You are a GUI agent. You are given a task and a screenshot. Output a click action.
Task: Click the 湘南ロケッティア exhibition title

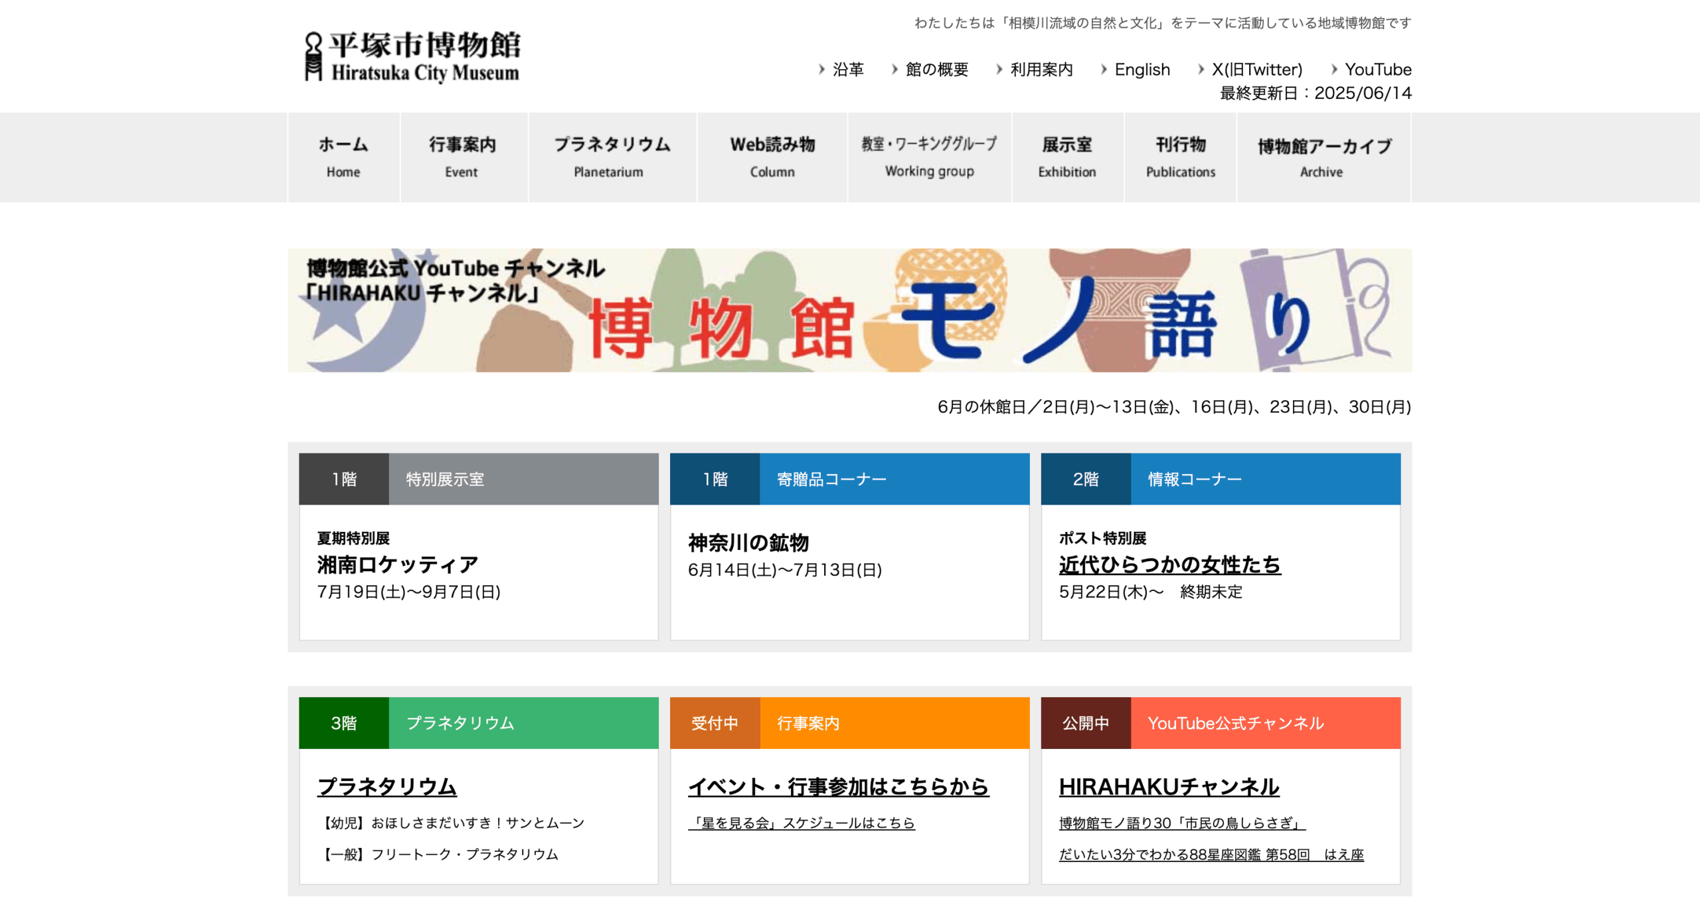pyautogui.click(x=397, y=564)
